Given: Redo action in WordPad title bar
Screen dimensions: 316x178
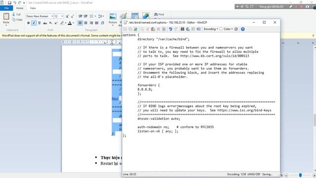Looking at the screenshot, I should pos(20,2).
